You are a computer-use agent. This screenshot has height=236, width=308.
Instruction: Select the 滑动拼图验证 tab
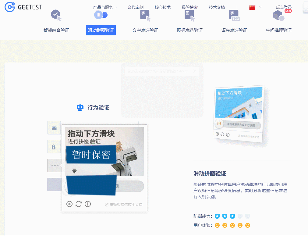click(101, 30)
